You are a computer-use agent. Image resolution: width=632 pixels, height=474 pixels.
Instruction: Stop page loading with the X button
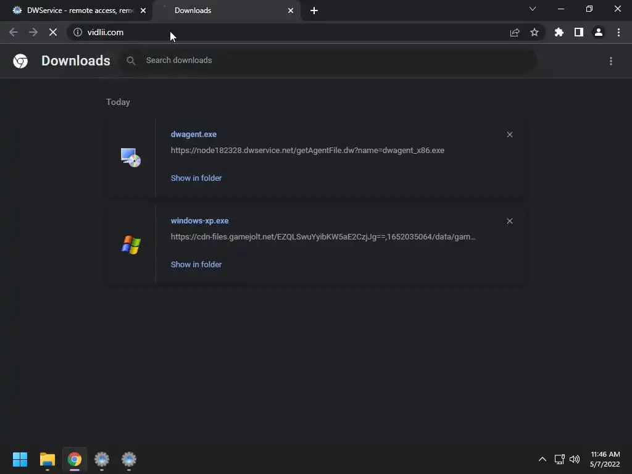click(x=53, y=32)
